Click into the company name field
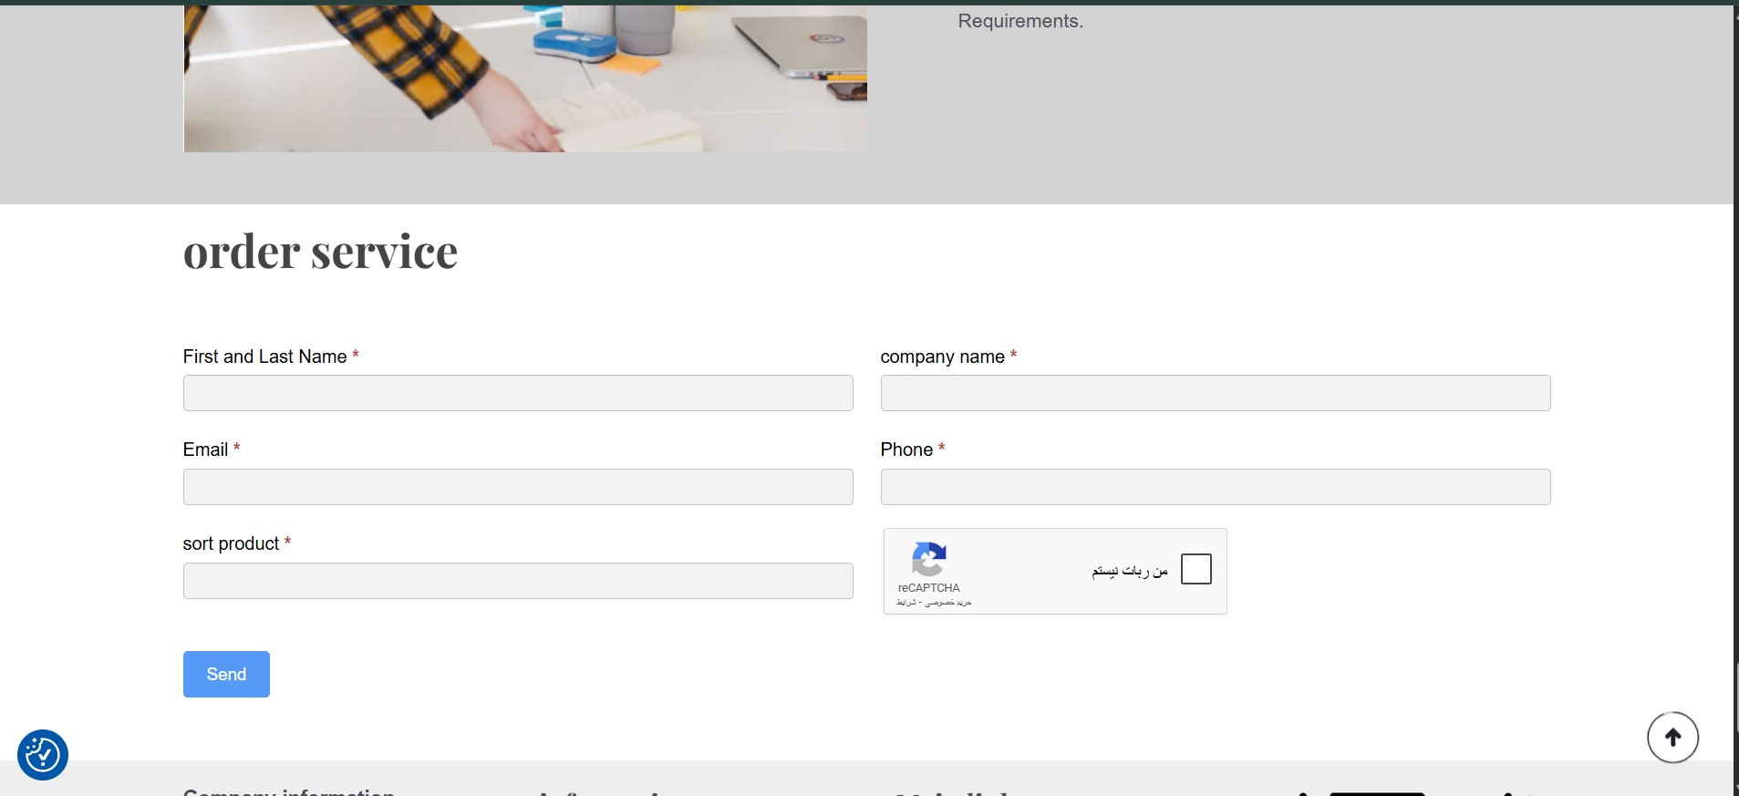The height and width of the screenshot is (796, 1739). (x=1215, y=393)
